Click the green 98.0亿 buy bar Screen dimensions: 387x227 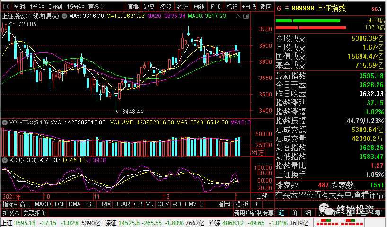[x=308, y=21]
